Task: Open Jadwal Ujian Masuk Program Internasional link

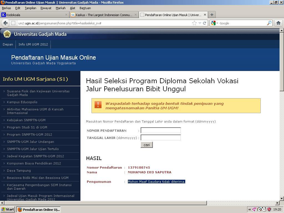Action: point(40,197)
